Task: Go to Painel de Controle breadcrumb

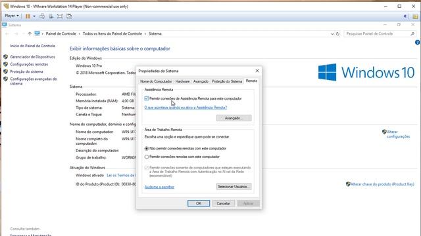Action: 61,33
